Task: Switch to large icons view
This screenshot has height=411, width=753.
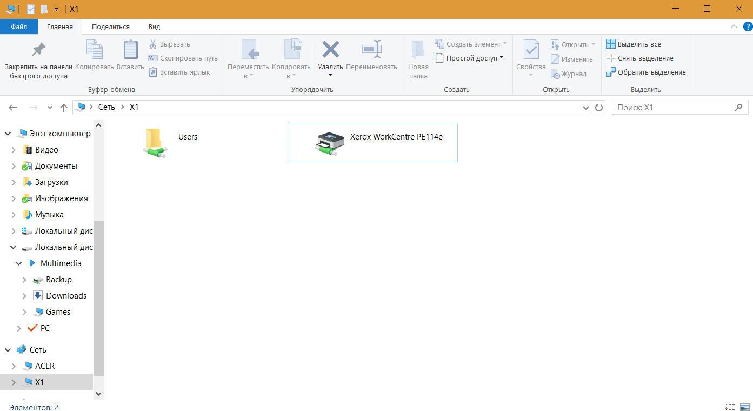Action: click(744, 407)
